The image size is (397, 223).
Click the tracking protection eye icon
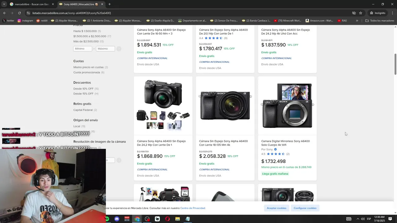click(x=354, y=13)
